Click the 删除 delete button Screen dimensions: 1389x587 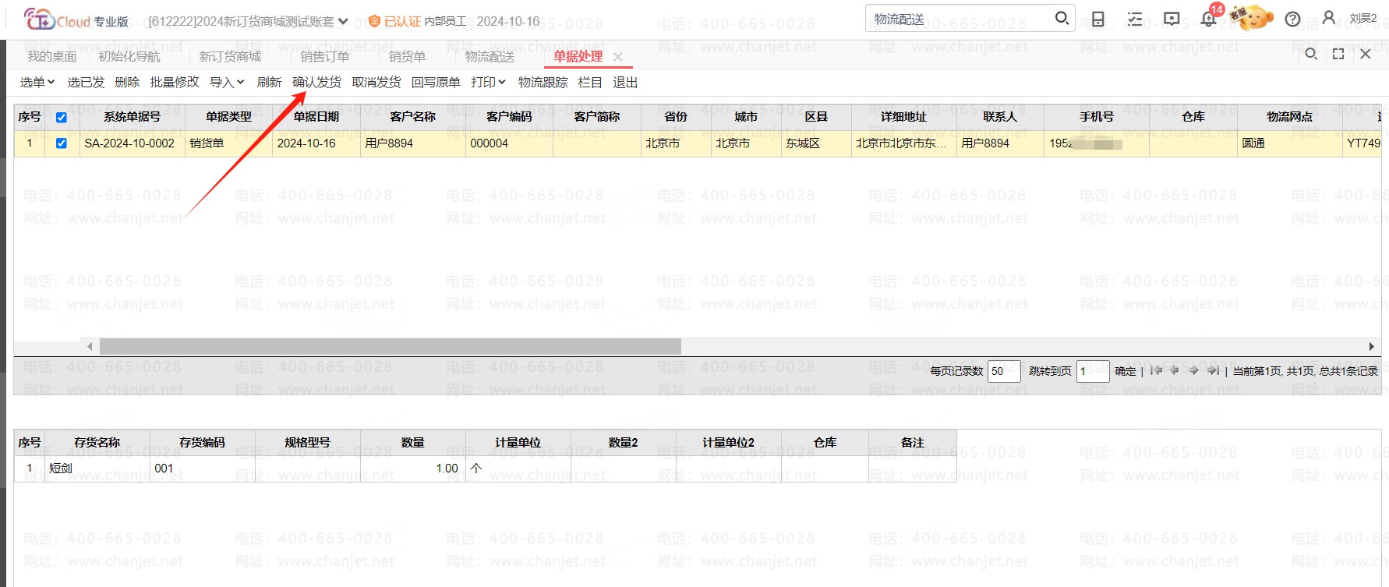tap(127, 83)
